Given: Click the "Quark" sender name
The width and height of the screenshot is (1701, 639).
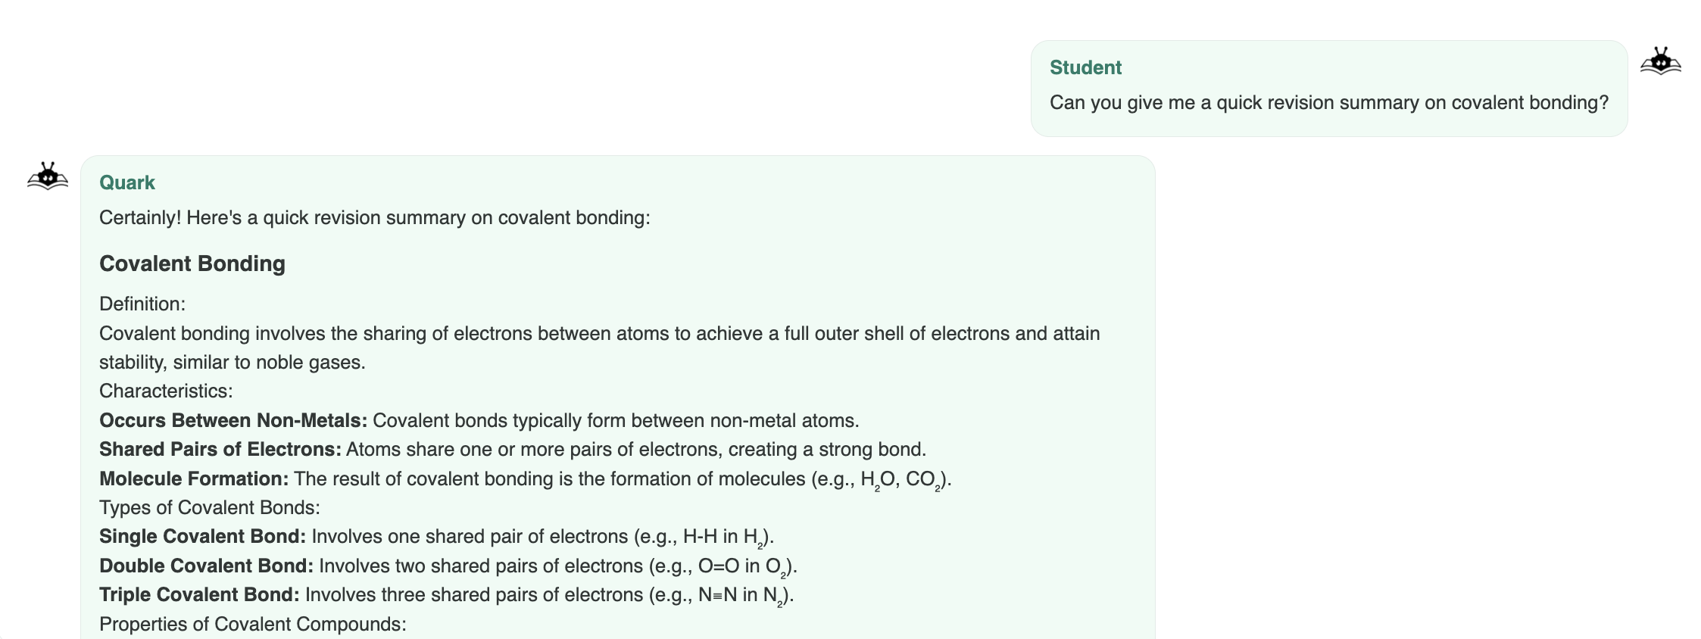Looking at the screenshot, I should click(x=126, y=182).
